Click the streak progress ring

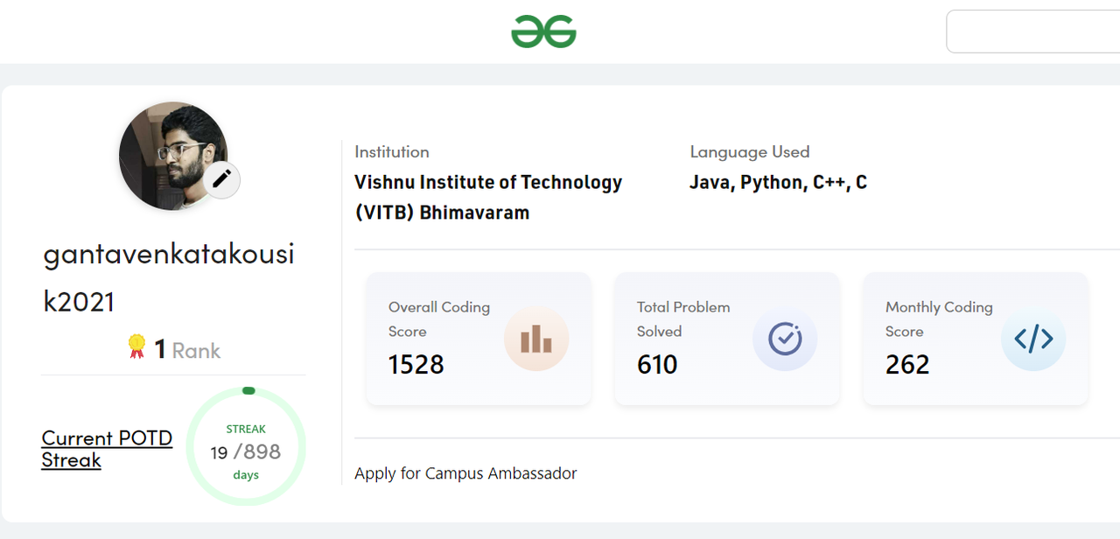pyautogui.click(x=246, y=446)
